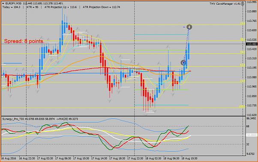
Task: Click the '17 Aug 18:30' time label
Action: click(117, 159)
